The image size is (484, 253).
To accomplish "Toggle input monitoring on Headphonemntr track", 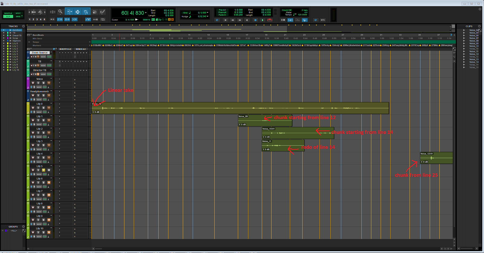I will (x=38, y=95).
